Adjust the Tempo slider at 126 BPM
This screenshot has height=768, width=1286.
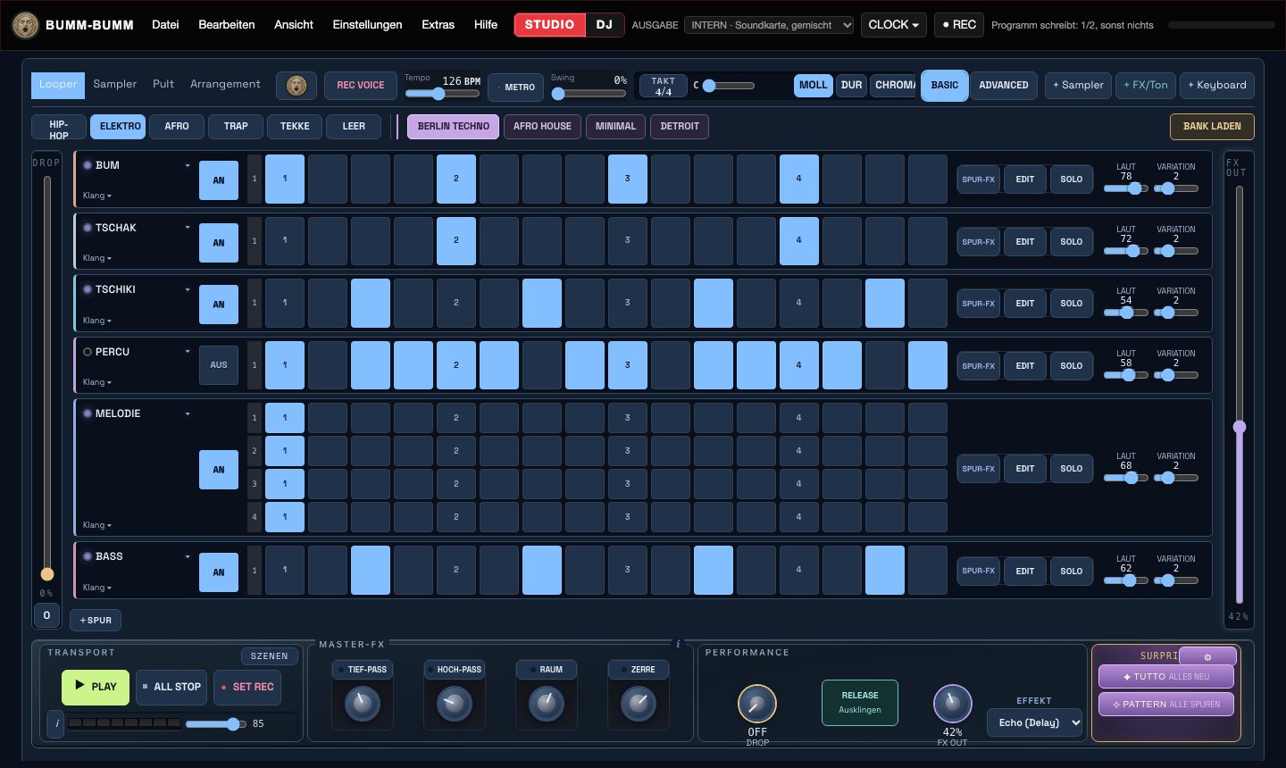coord(443,94)
